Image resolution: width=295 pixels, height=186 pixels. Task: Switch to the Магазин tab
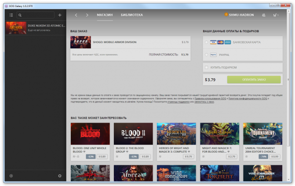(105, 15)
